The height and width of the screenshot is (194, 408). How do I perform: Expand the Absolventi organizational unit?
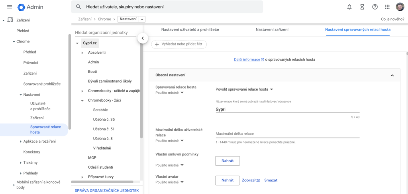[x=82, y=52]
